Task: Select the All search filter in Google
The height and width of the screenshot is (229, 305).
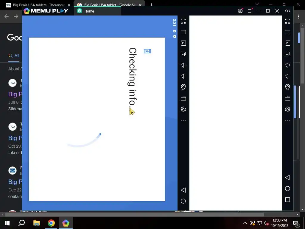Action: pos(14,56)
